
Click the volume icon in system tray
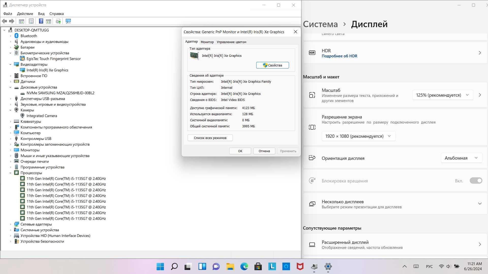(449, 266)
